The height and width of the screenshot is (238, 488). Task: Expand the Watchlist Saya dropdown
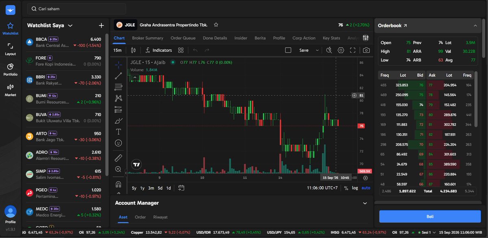point(70,26)
